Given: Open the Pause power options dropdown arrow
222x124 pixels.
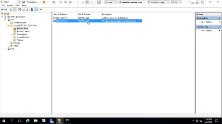Looking at the screenshot, I should (48, 2).
